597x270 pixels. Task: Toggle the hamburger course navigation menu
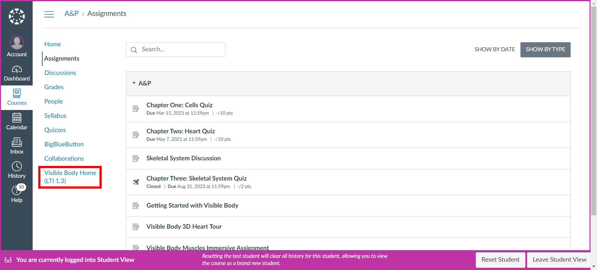(49, 14)
